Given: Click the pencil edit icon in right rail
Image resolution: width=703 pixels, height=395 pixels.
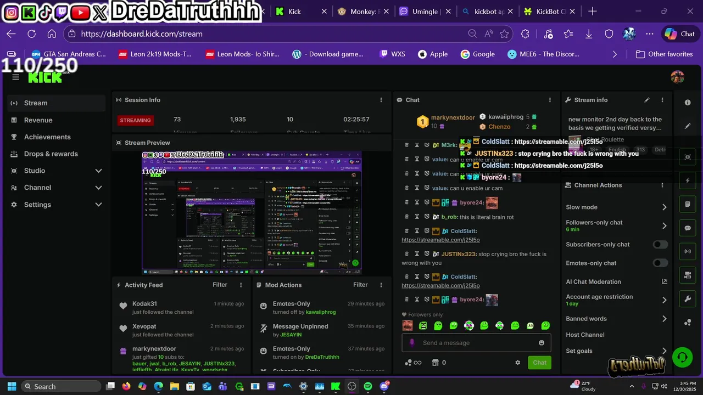Looking at the screenshot, I should (x=688, y=126).
